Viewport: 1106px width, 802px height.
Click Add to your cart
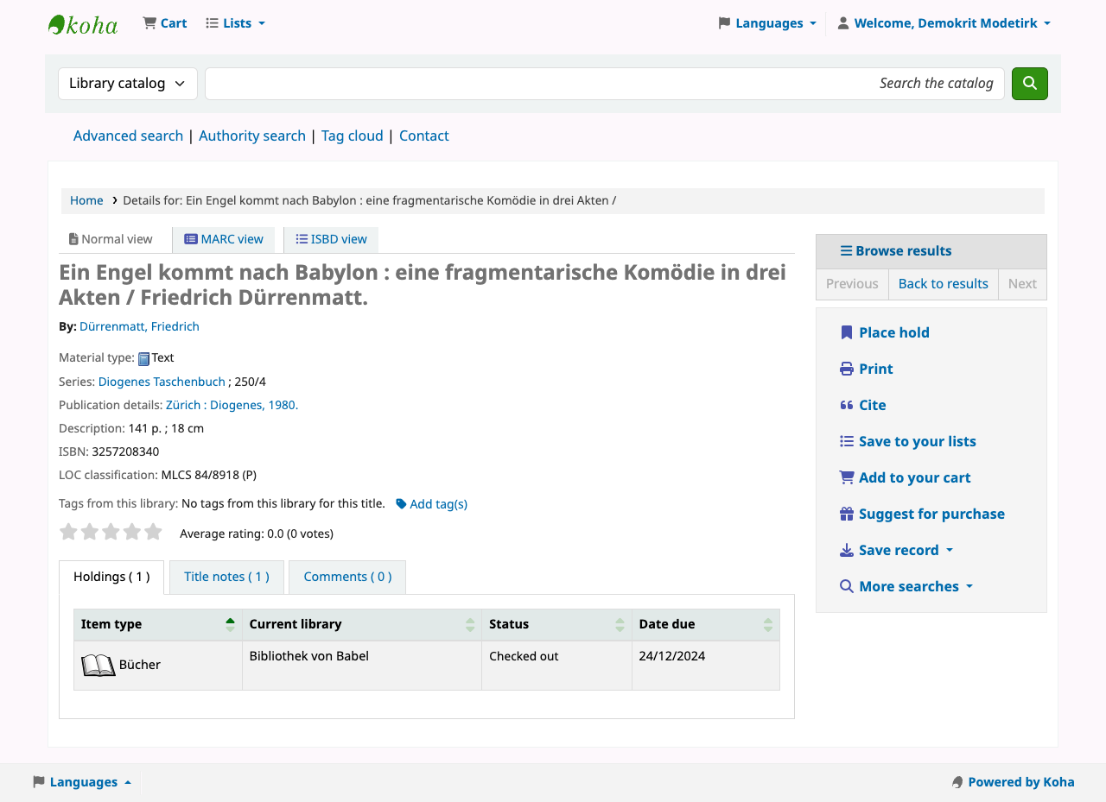tap(906, 478)
